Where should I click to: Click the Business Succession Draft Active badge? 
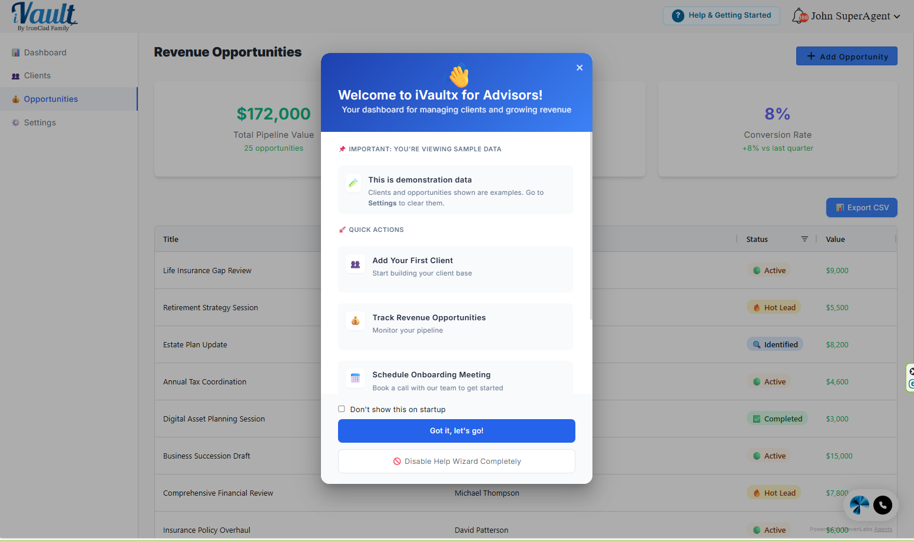tap(769, 456)
